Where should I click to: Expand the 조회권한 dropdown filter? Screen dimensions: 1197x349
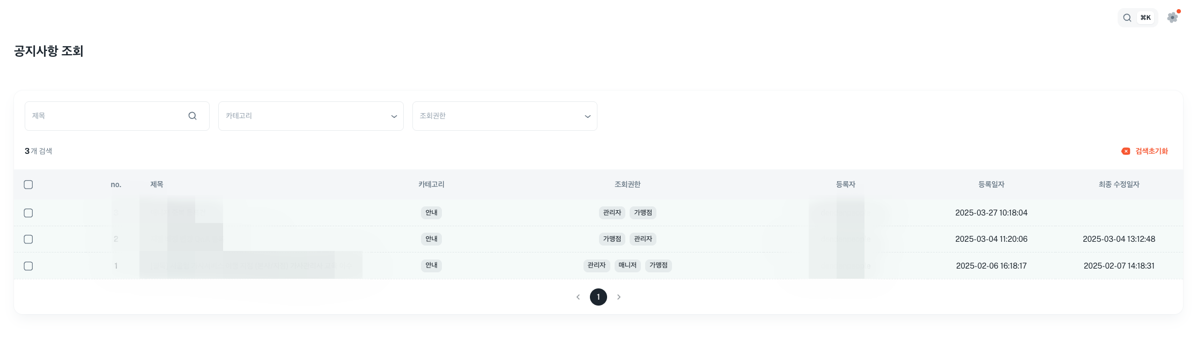(x=504, y=116)
